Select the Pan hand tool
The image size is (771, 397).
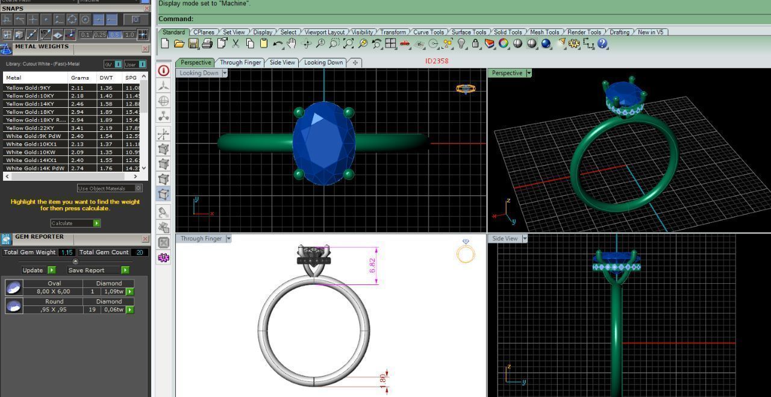[292, 43]
